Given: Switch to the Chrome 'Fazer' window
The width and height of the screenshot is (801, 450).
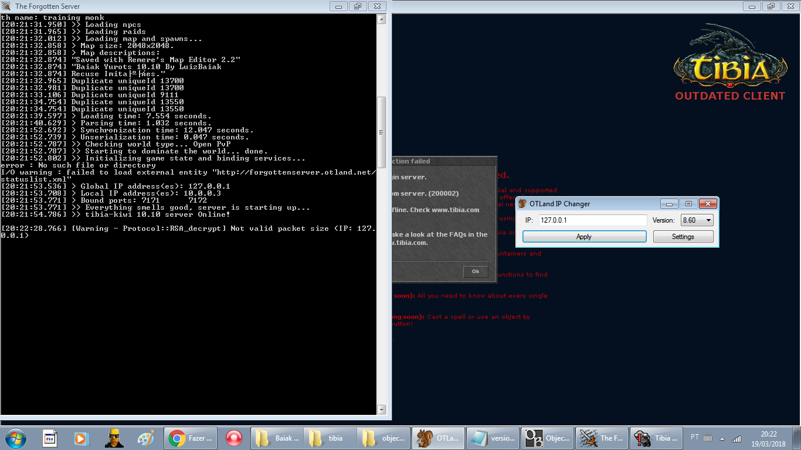Looking at the screenshot, I should (x=191, y=438).
